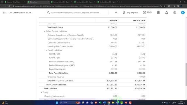Open the Loan Payable FEB amount 69,878.13

tap(141, 46)
